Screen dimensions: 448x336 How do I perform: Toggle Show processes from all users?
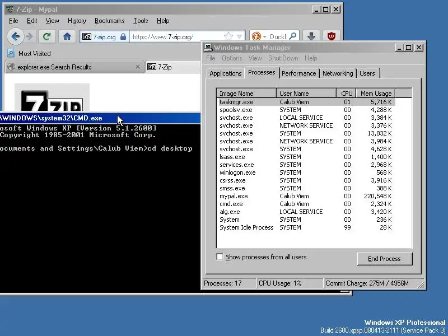(220, 257)
